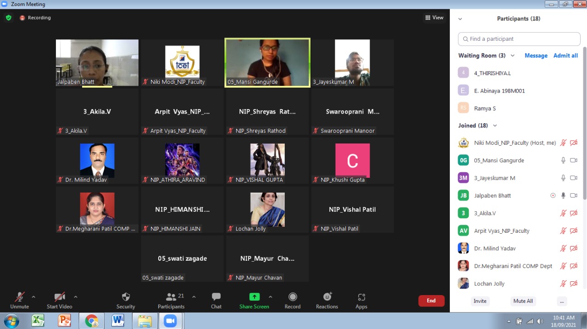Image resolution: width=587 pixels, height=329 pixels.
Task: Click video icon for 05_Mansi Gangurde in list
Action: pos(573,160)
